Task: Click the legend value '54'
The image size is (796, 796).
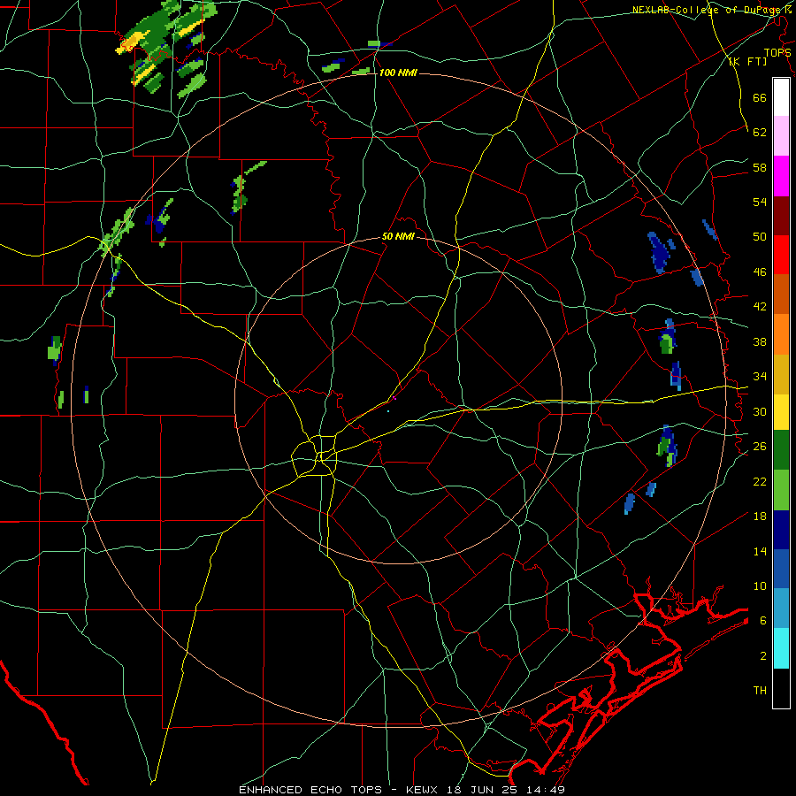Action: [760, 202]
